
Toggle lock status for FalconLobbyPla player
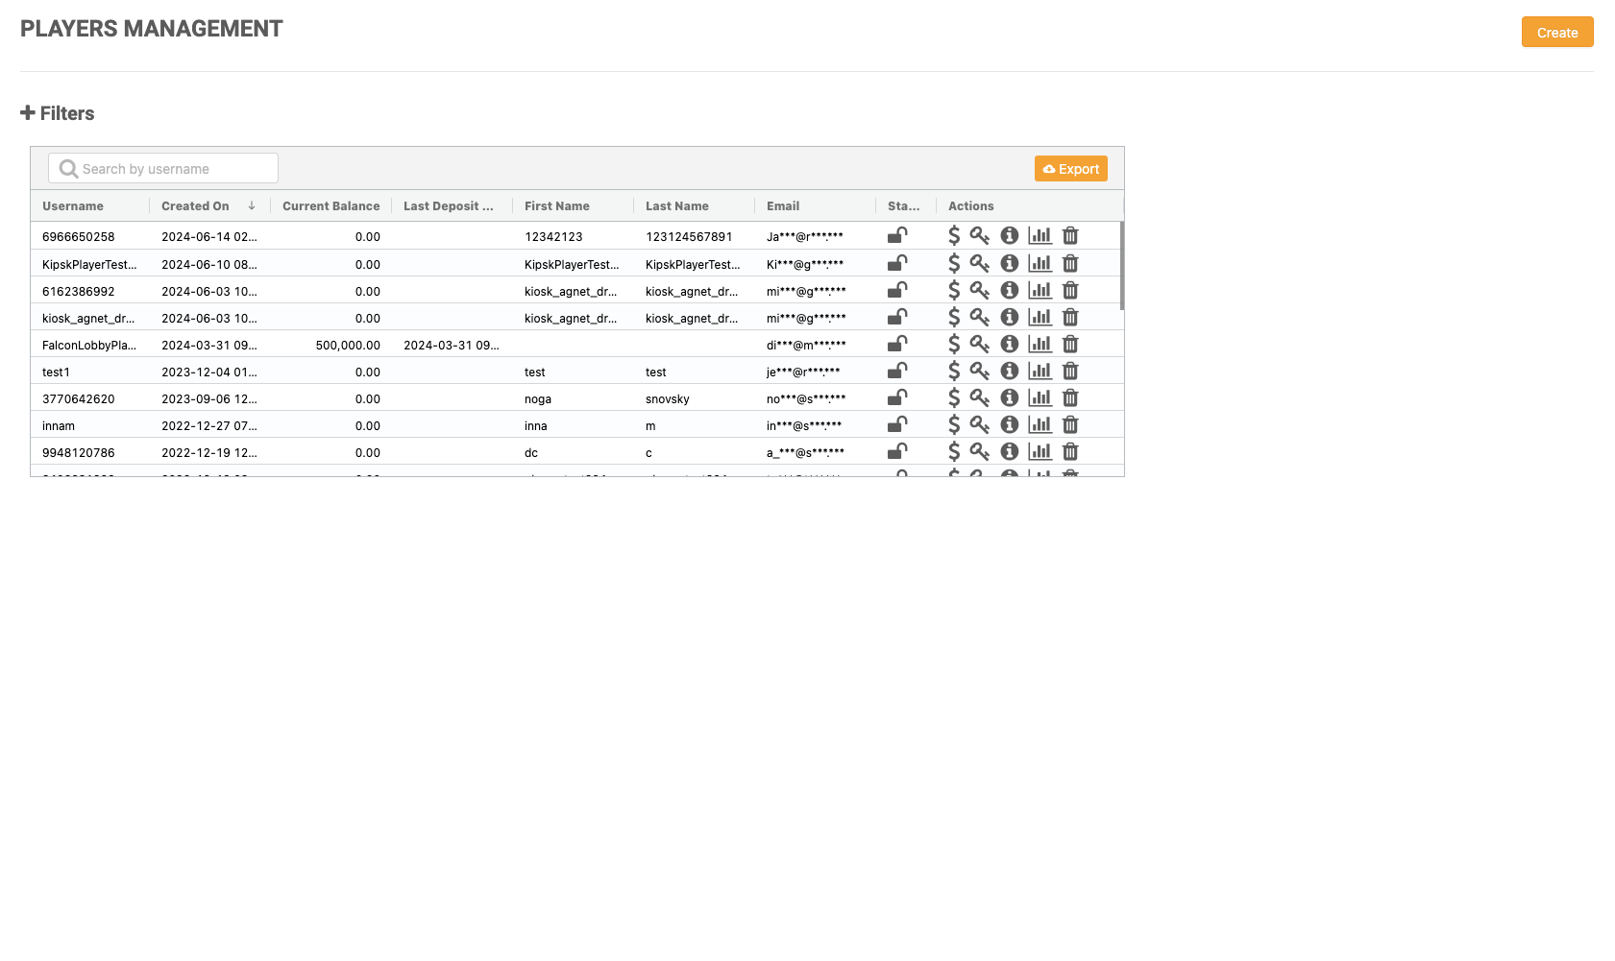pos(897,344)
